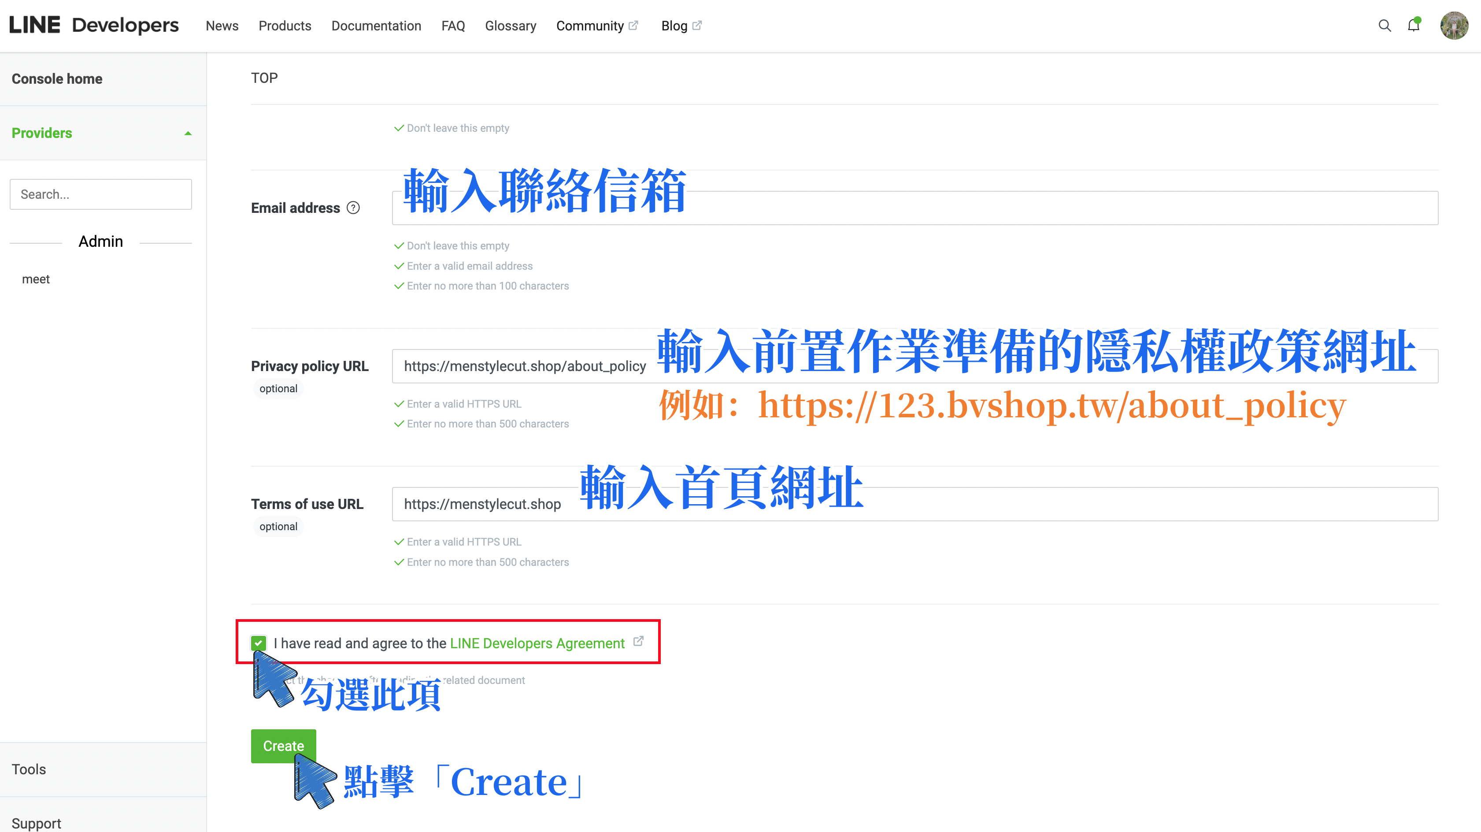
Task: Check the LINE Developers Agreement checkbox
Action: pyautogui.click(x=259, y=643)
